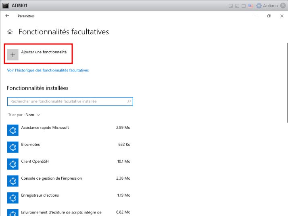
Task: Click the Bloc-notes feature icon
Action: coord(13,147)
